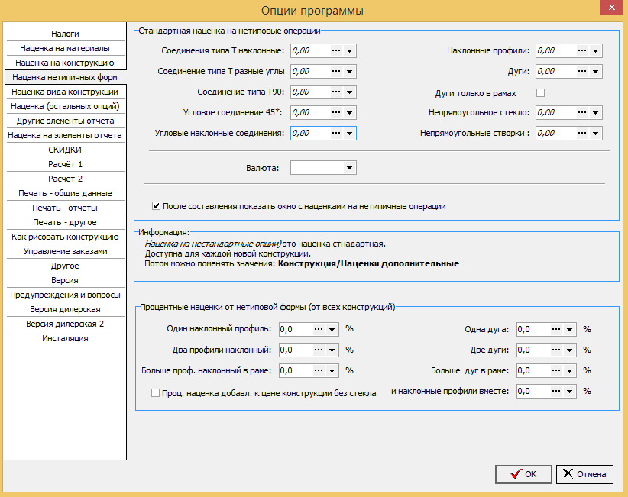
Task: Open the Валюта currency dropdown
Action: tap(349, 168)
